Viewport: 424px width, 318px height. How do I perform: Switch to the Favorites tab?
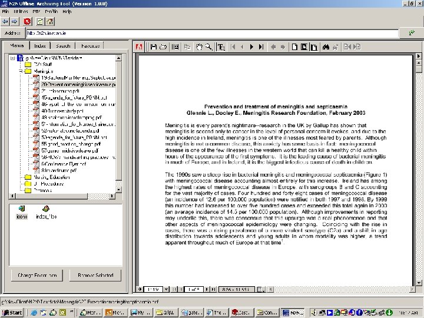(90, 46)
